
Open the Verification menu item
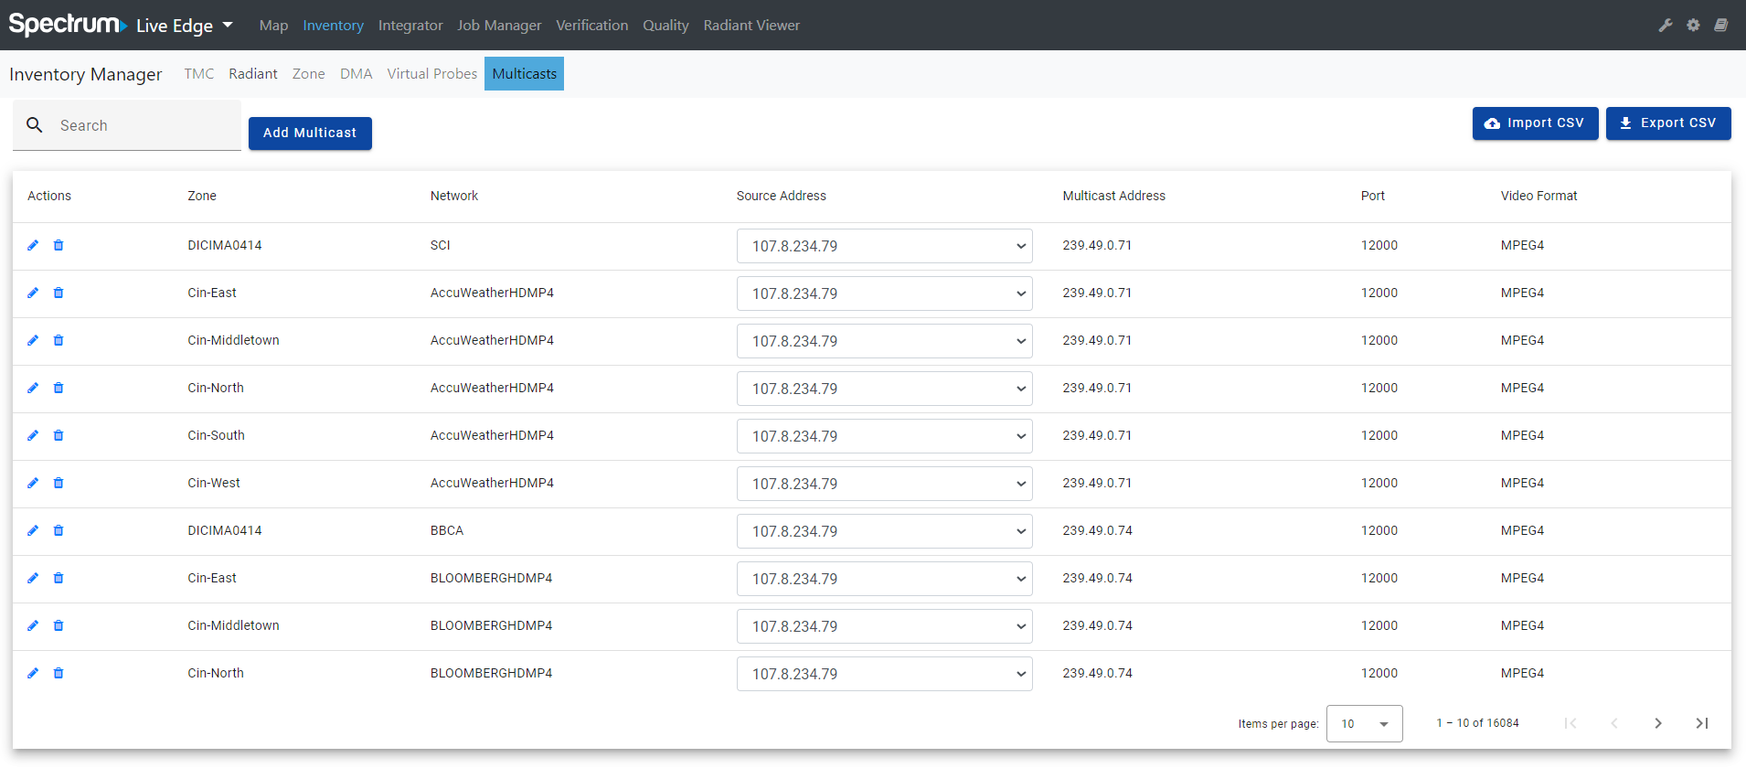(x=592, y=26)
